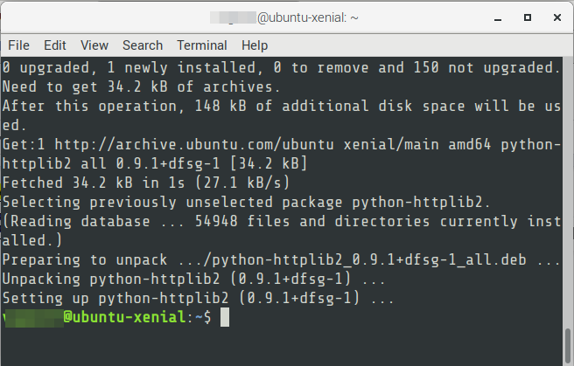Open the Terminal menu

click(202, 45)
